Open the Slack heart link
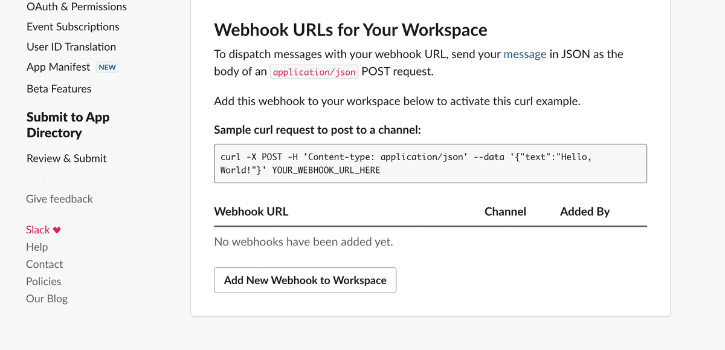The image size is (725, 350). point(43,230)
